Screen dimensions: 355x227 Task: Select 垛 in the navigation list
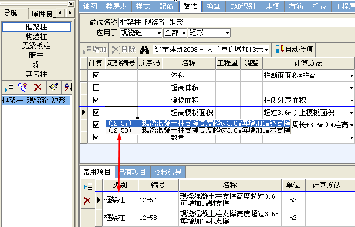point(37,65)
